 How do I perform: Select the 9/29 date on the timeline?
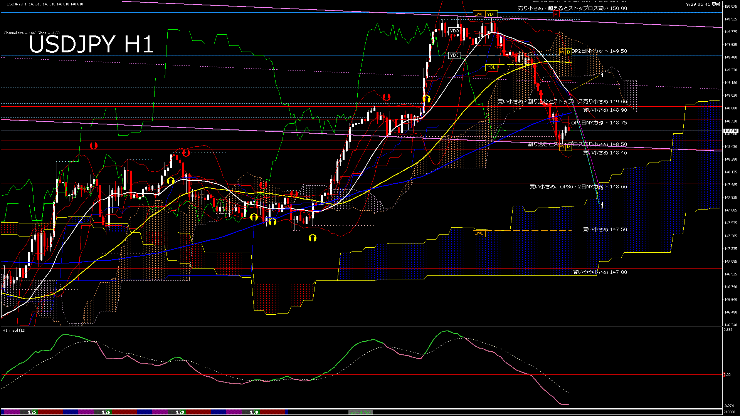pyautogui.click(x=180, y=412)
